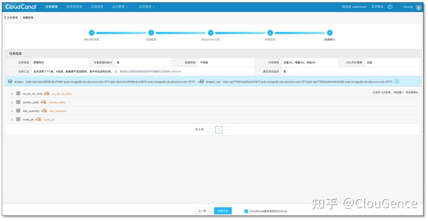Click the 创建任务 button
Screen dimensions: 428x221
point(223,211)
